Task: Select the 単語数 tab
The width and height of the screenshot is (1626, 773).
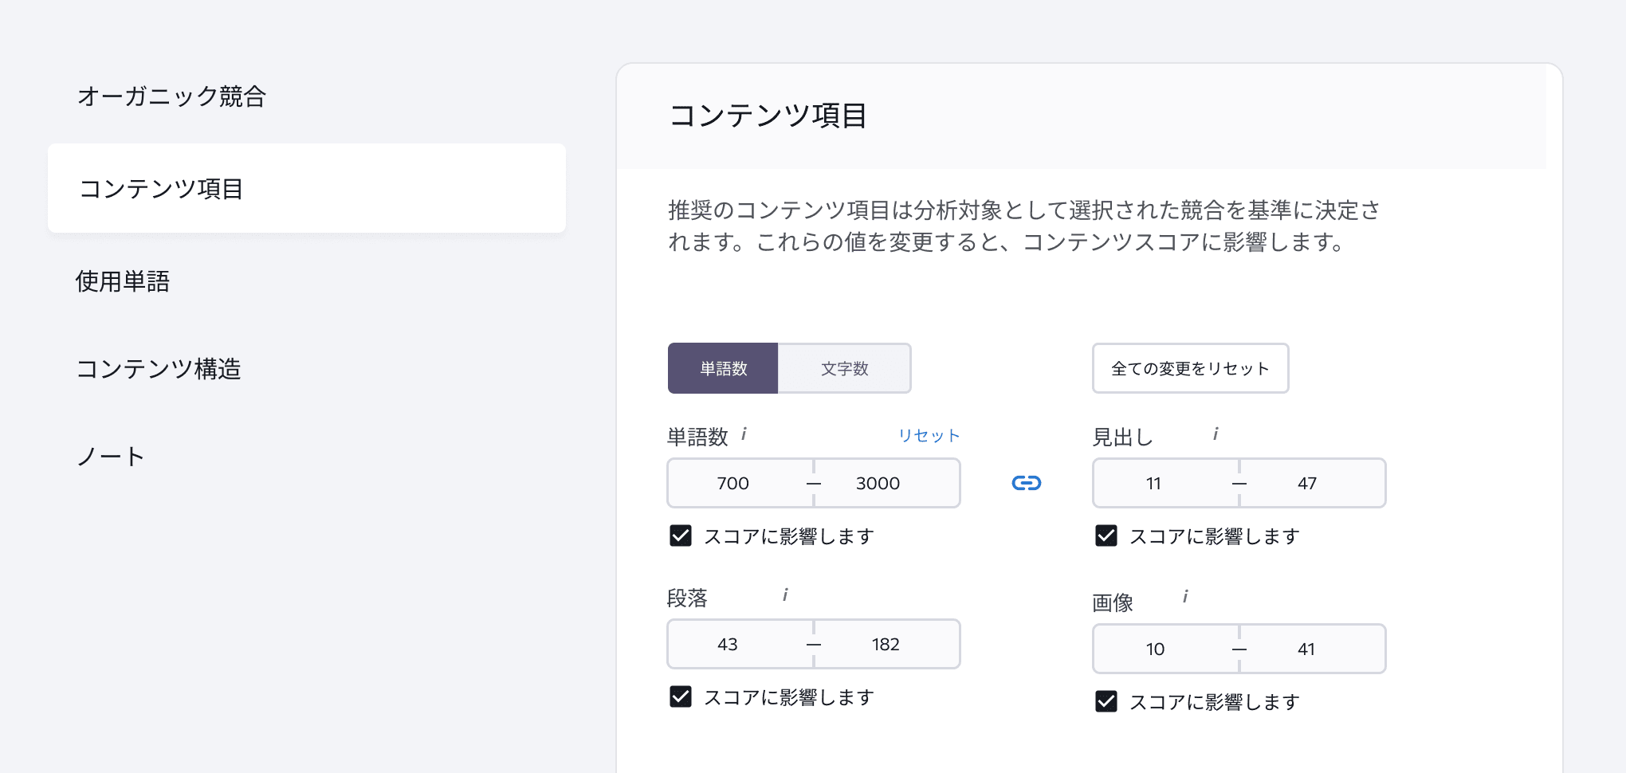Action: click(722, 368)
